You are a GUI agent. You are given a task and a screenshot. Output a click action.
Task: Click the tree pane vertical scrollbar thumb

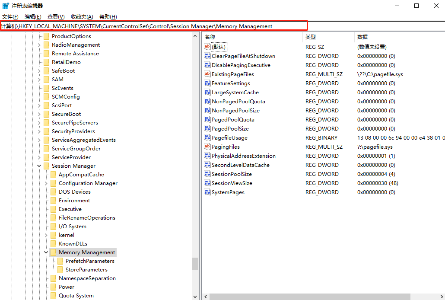[195, 263]
